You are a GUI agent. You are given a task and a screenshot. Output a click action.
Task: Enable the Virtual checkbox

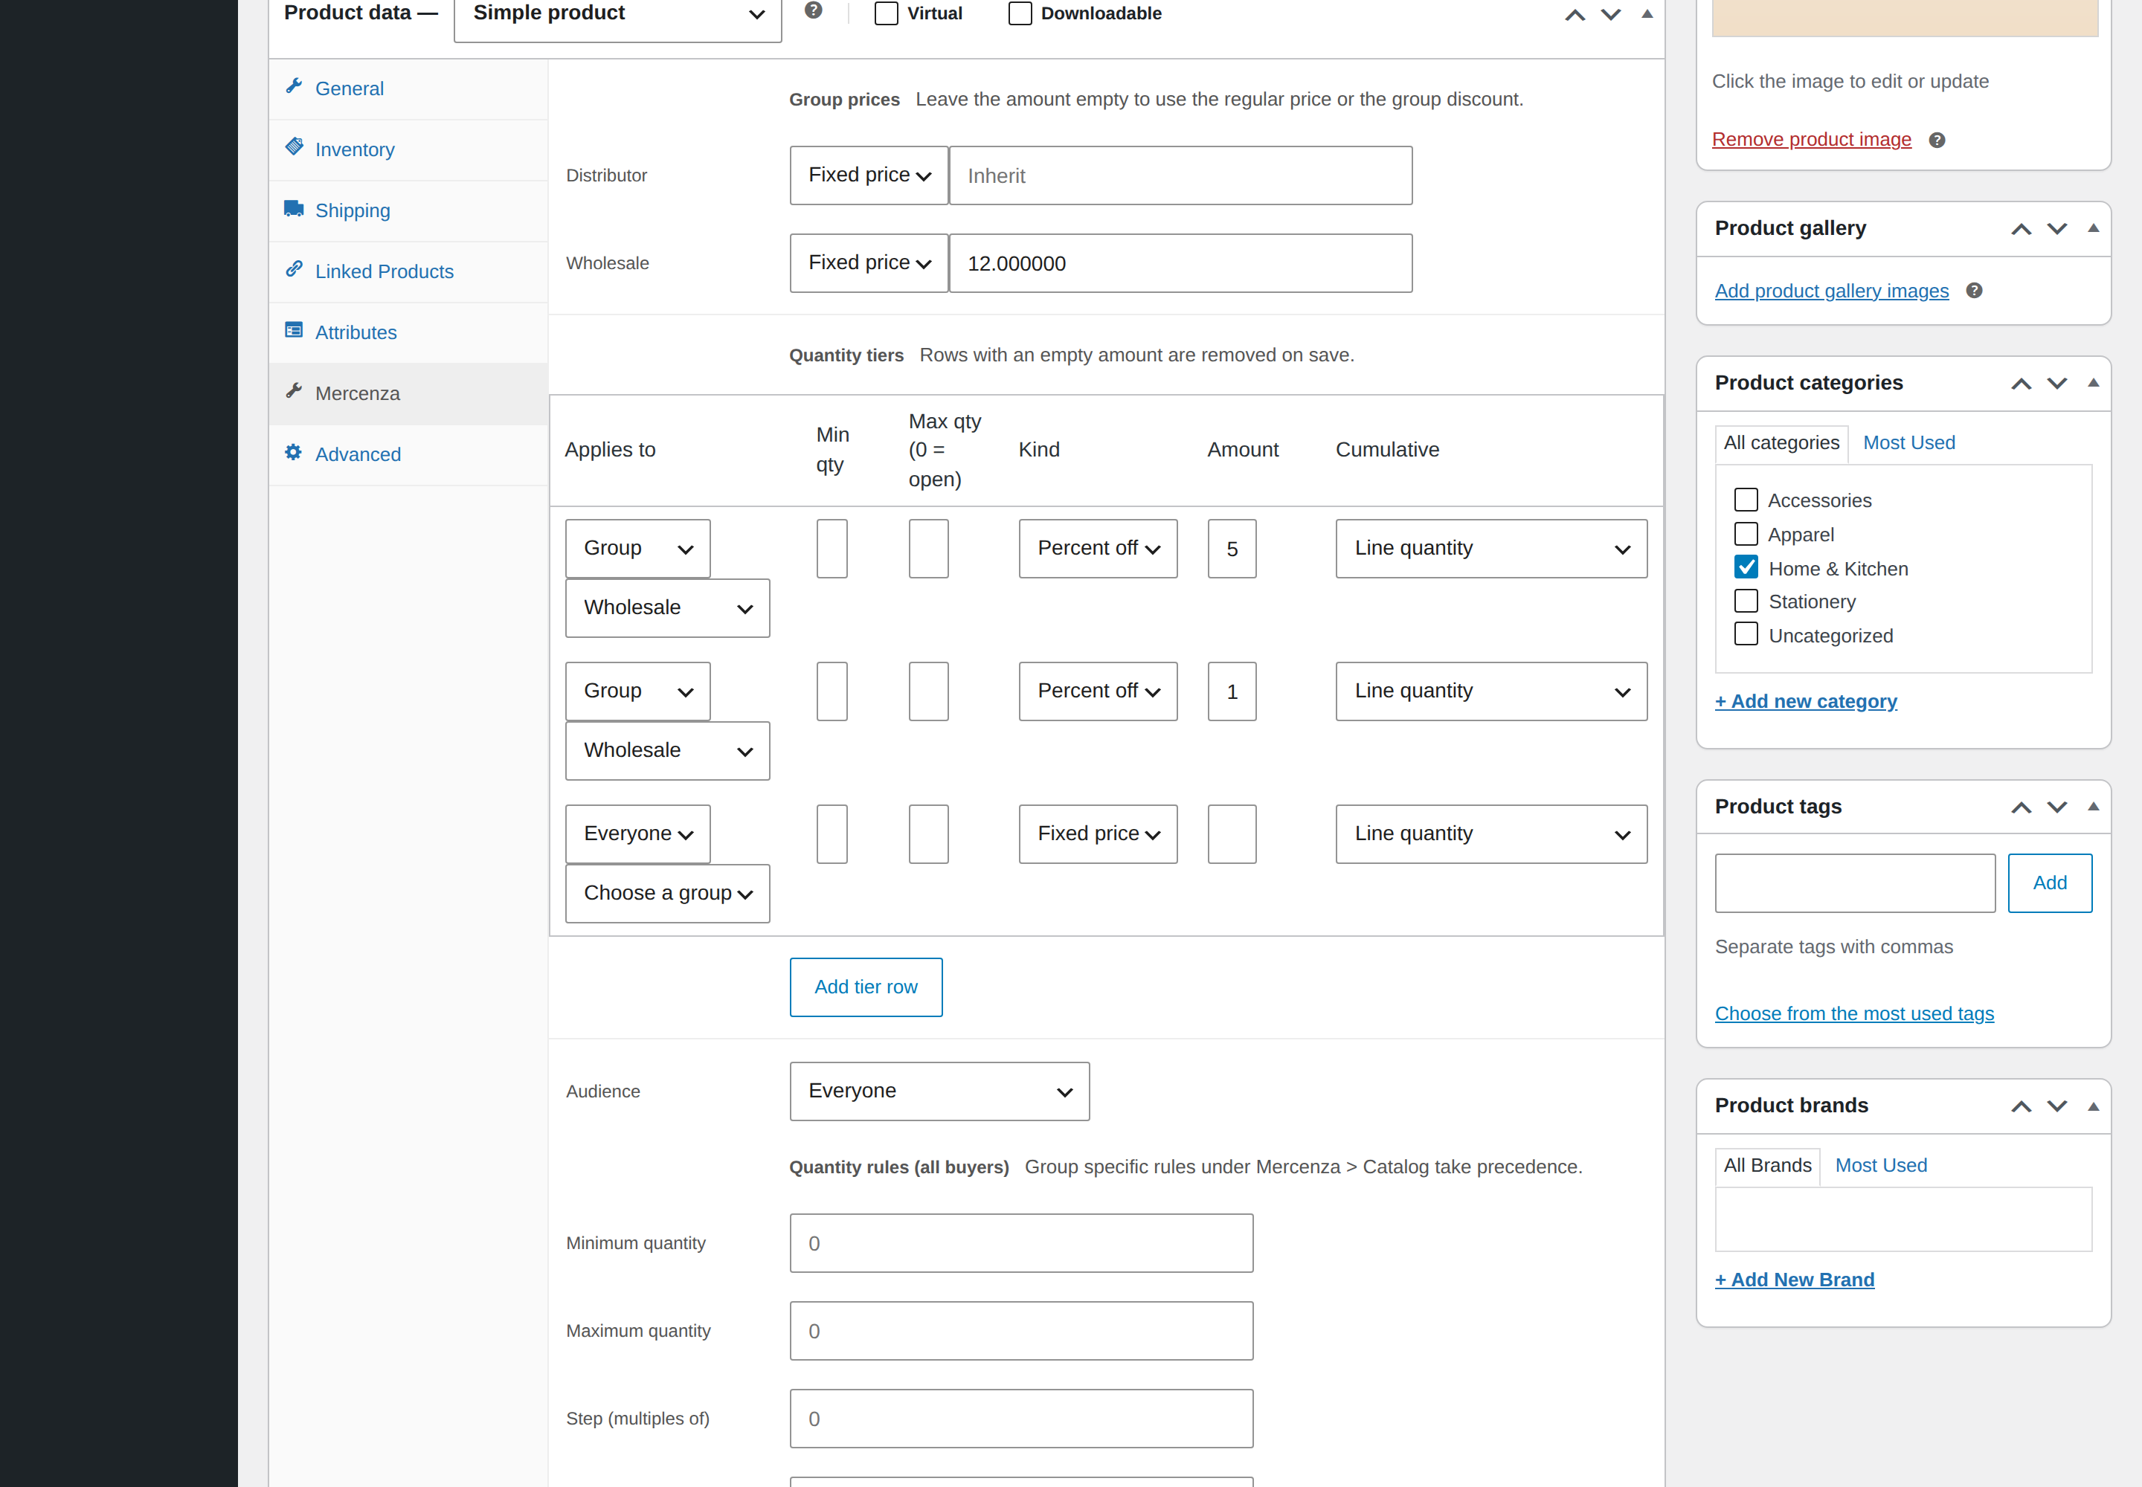(887, 14)
